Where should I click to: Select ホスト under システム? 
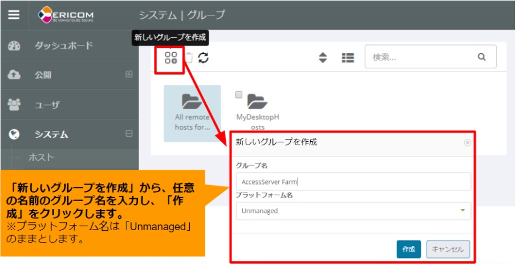coord(41,157)
